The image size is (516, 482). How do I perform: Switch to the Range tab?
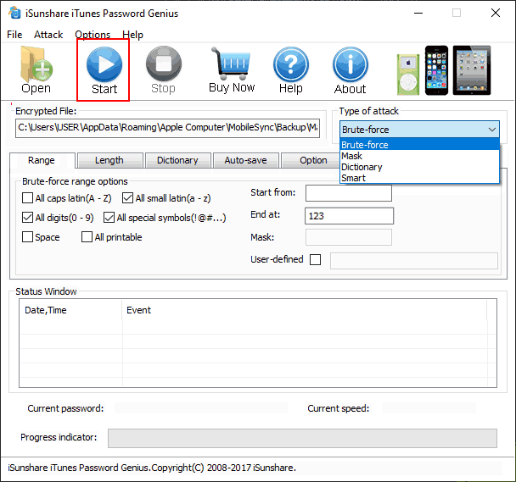click(42, 160)
